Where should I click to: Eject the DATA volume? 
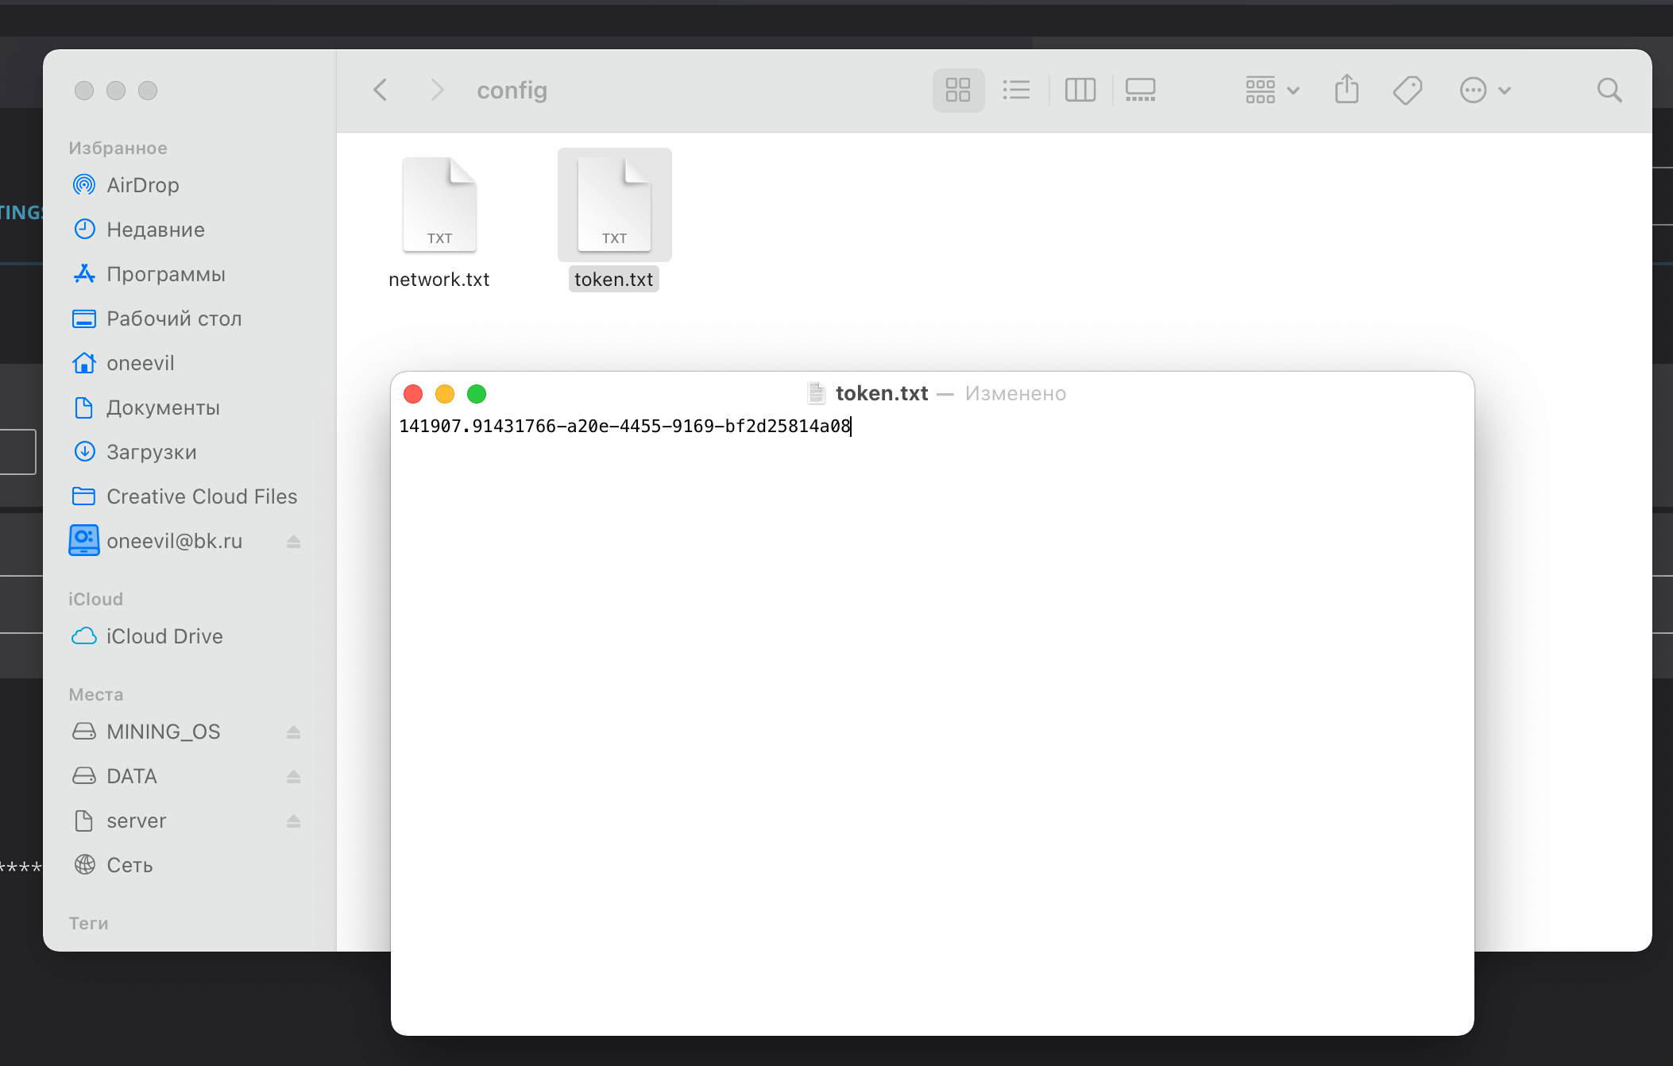tap(293, 776)
